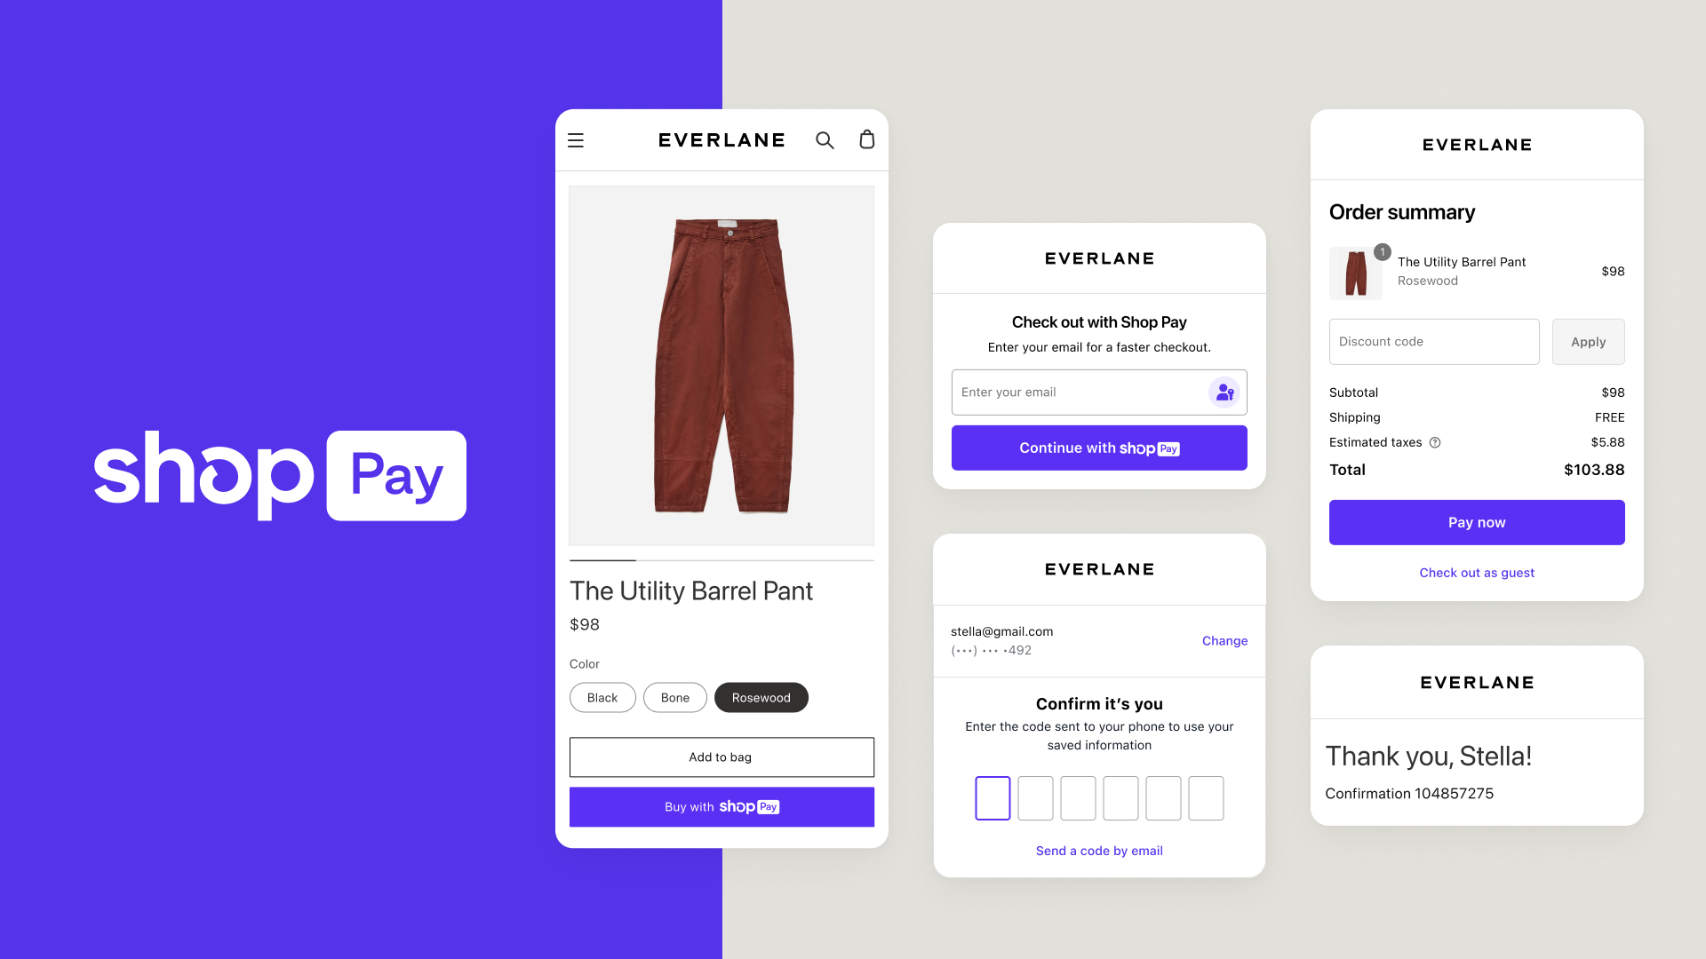Click the shopping bag icon
Viewport: 1706px width, 959px height.
pyautogui.click(x=867, y=139)
